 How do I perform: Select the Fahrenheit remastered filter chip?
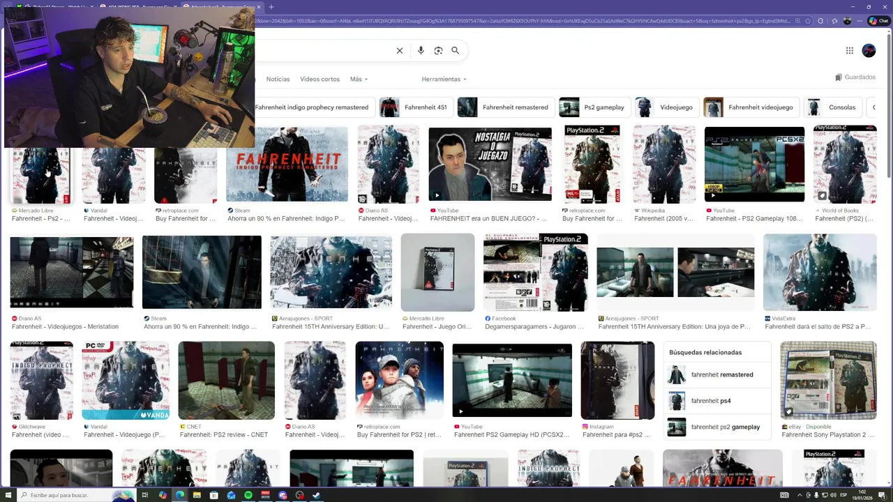coord(505,107)
